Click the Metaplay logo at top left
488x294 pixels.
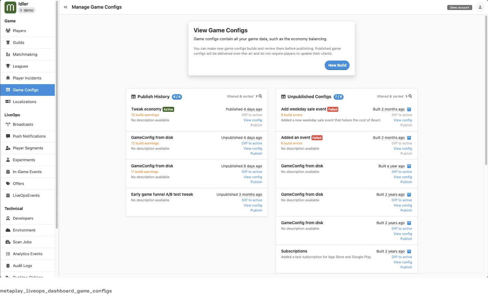[x=10, y=7]
